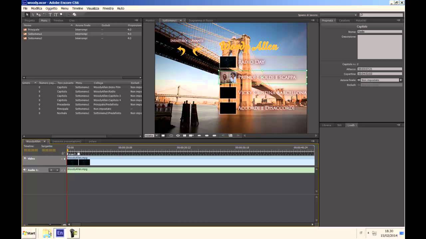Open Adobe Encore icon in taskbar

tap(60, 233)
